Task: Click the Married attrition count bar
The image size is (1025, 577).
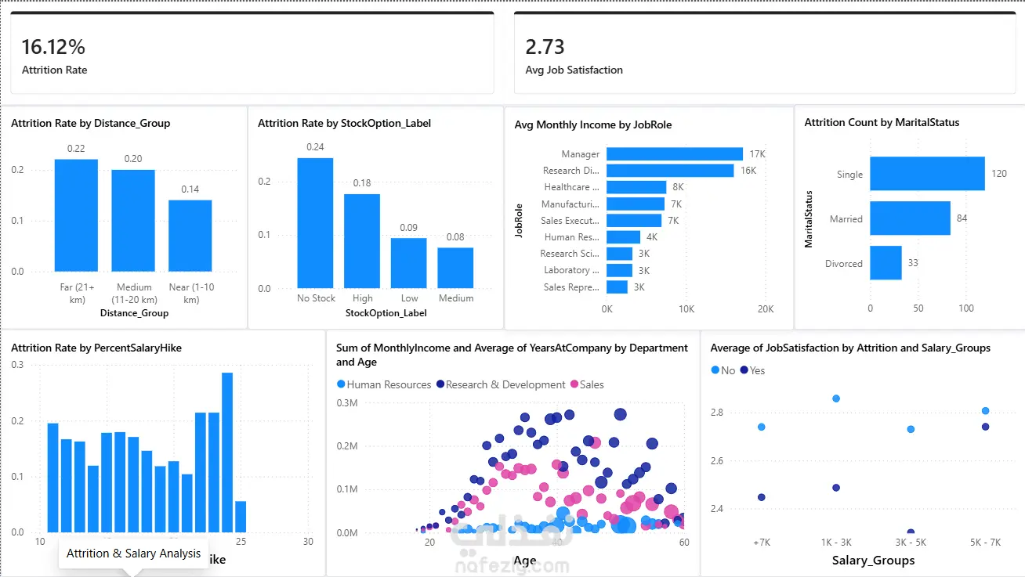Action: click(910, 218)
